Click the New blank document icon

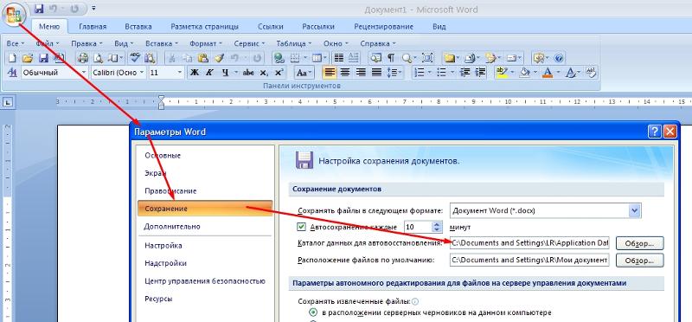click(x=13, y=58)
